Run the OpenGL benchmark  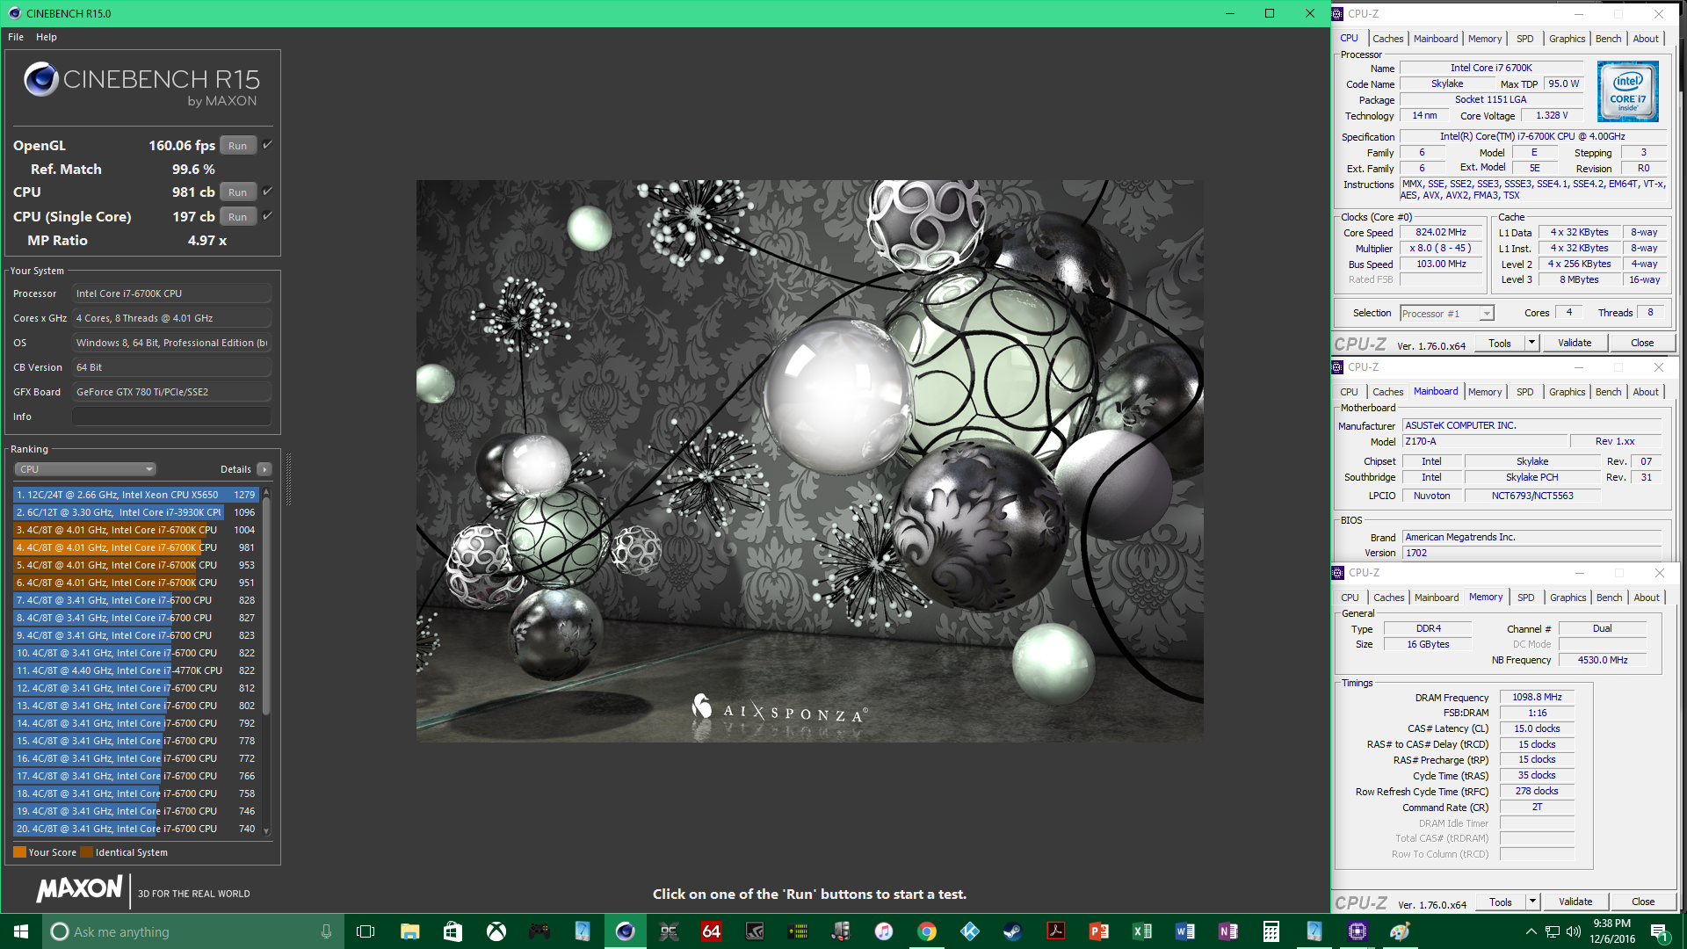(237, 146)
